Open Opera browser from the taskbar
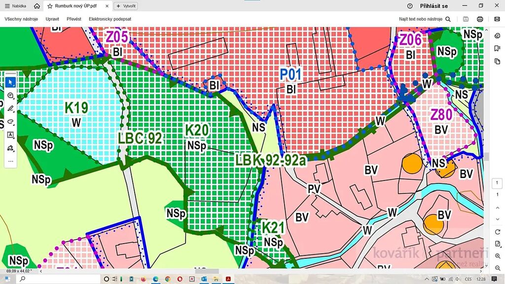Viewport: 505px width, 284px height. click(x=180, y=279)
